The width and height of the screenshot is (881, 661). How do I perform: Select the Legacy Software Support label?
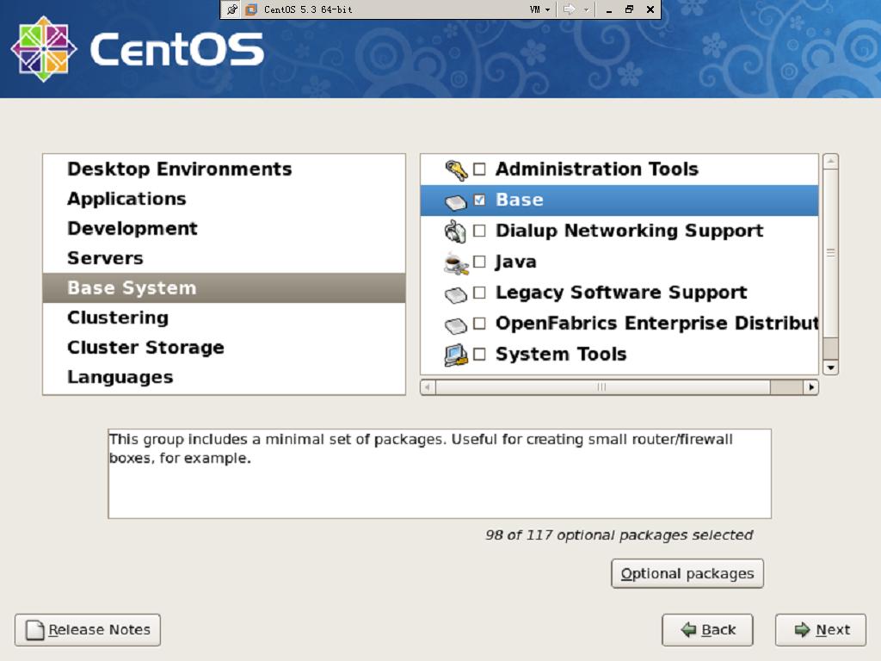pos(621,293)
